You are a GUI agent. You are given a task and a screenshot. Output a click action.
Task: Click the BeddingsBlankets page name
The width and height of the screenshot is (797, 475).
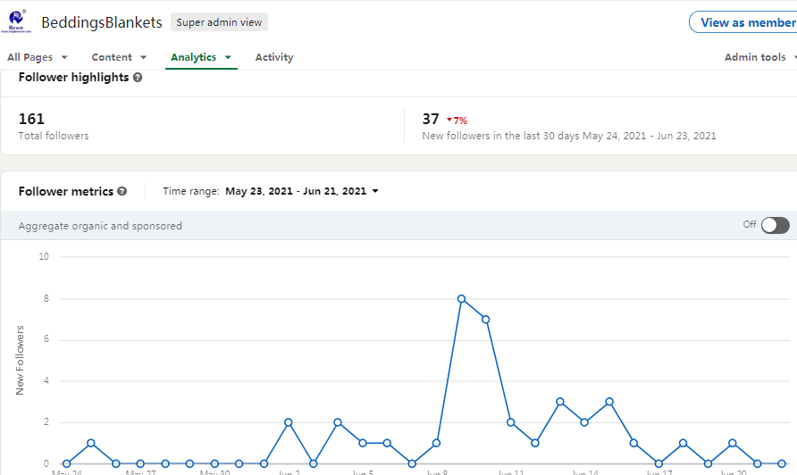pyautogui.click(x=102, y=22)
